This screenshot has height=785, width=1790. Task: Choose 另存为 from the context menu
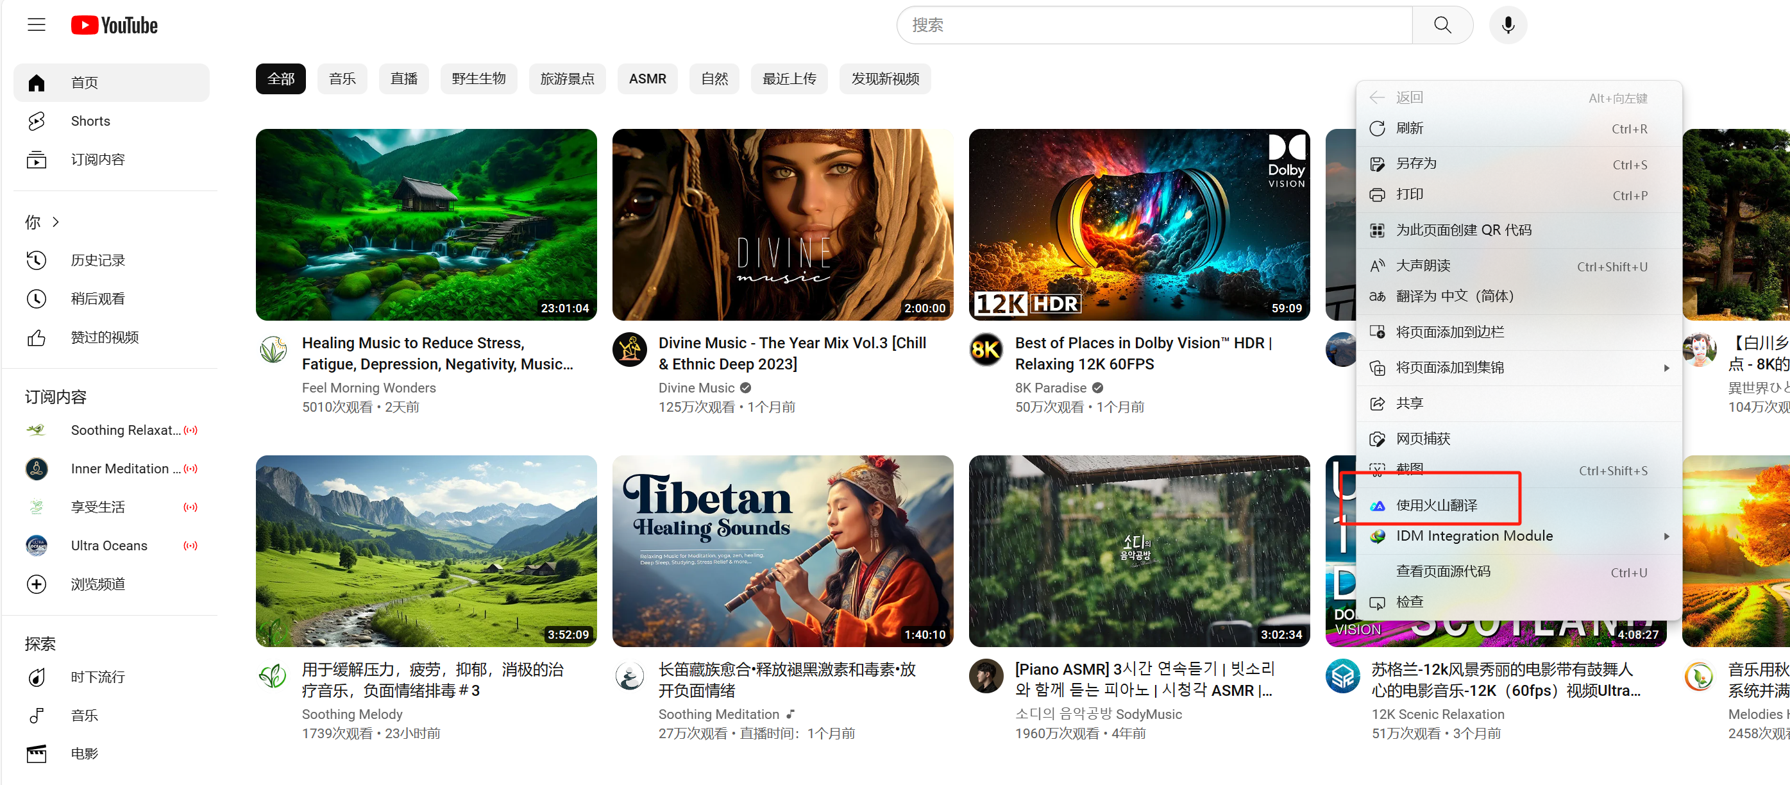click(x=1518, y=164)
